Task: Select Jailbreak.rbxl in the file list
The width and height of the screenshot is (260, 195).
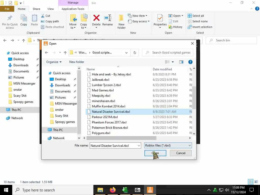Action: 101,79
